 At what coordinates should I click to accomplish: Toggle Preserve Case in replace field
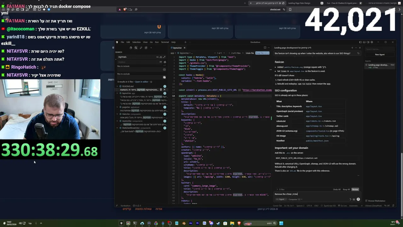pyautogui.click(x=161, y=62)
